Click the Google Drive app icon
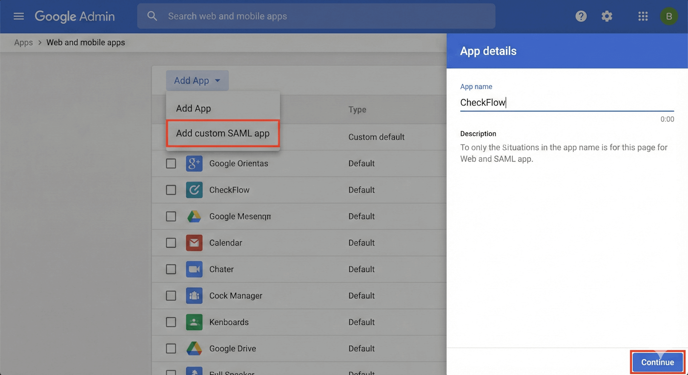 click(x=194, y=348)
